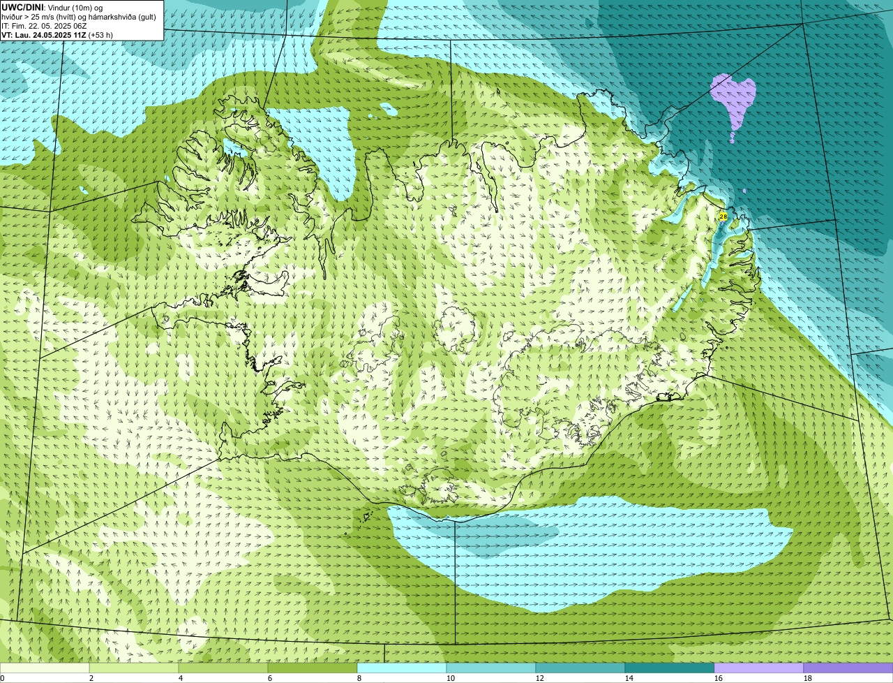Click the 10–12 m/s cyan legend swatch
Viewport: 893px width, 683px height.
pyautogui.click(x=491, y=668)
